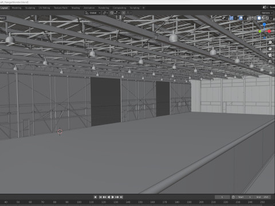This screenshot has width=275, height=206.
Task: Jump to next keyframe
Action: point(117,197)
